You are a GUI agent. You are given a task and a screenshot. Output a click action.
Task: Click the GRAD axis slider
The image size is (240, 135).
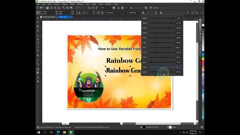[162, 18]
